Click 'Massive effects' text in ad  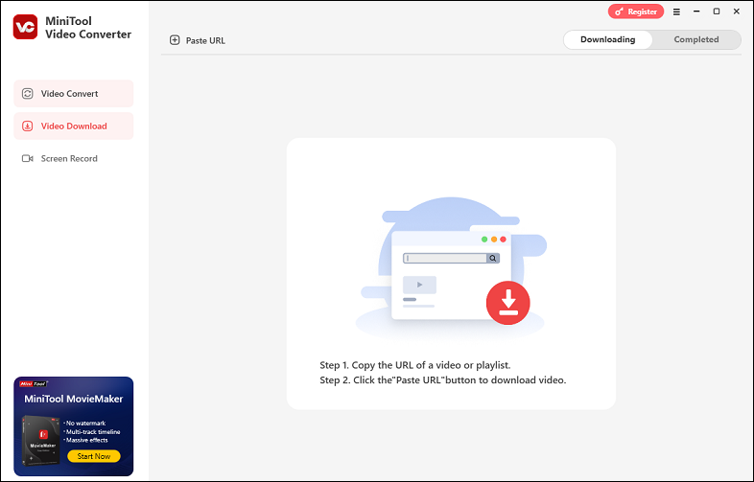click(86, 440)
